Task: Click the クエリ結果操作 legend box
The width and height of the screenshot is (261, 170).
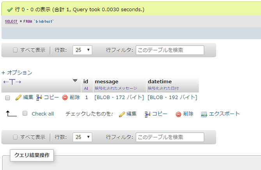Action: point(32,155)
